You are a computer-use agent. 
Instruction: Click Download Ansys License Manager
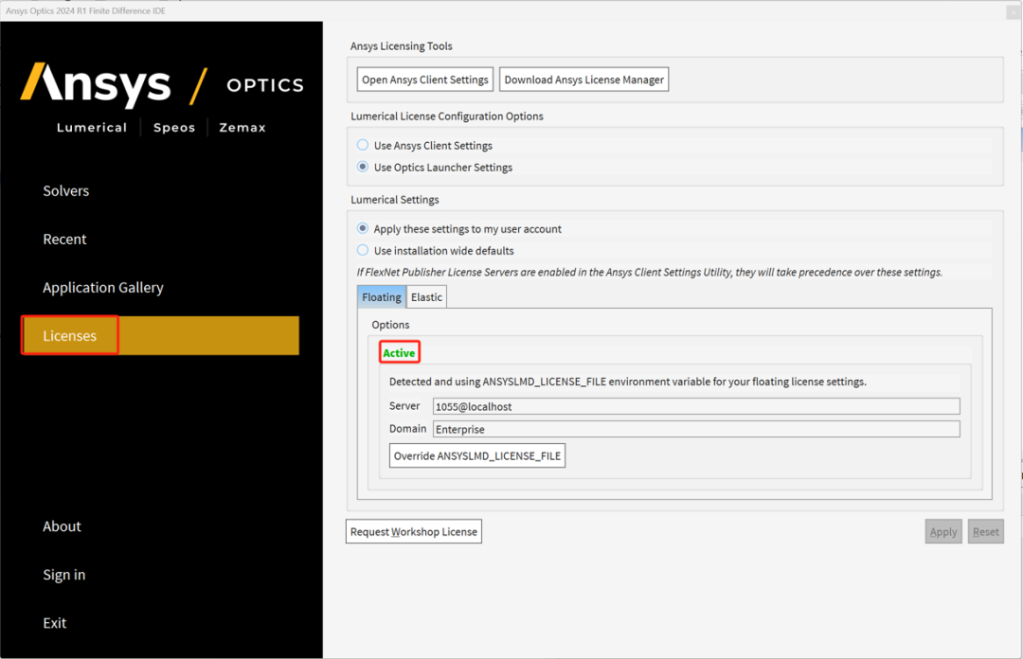(583, 80)
